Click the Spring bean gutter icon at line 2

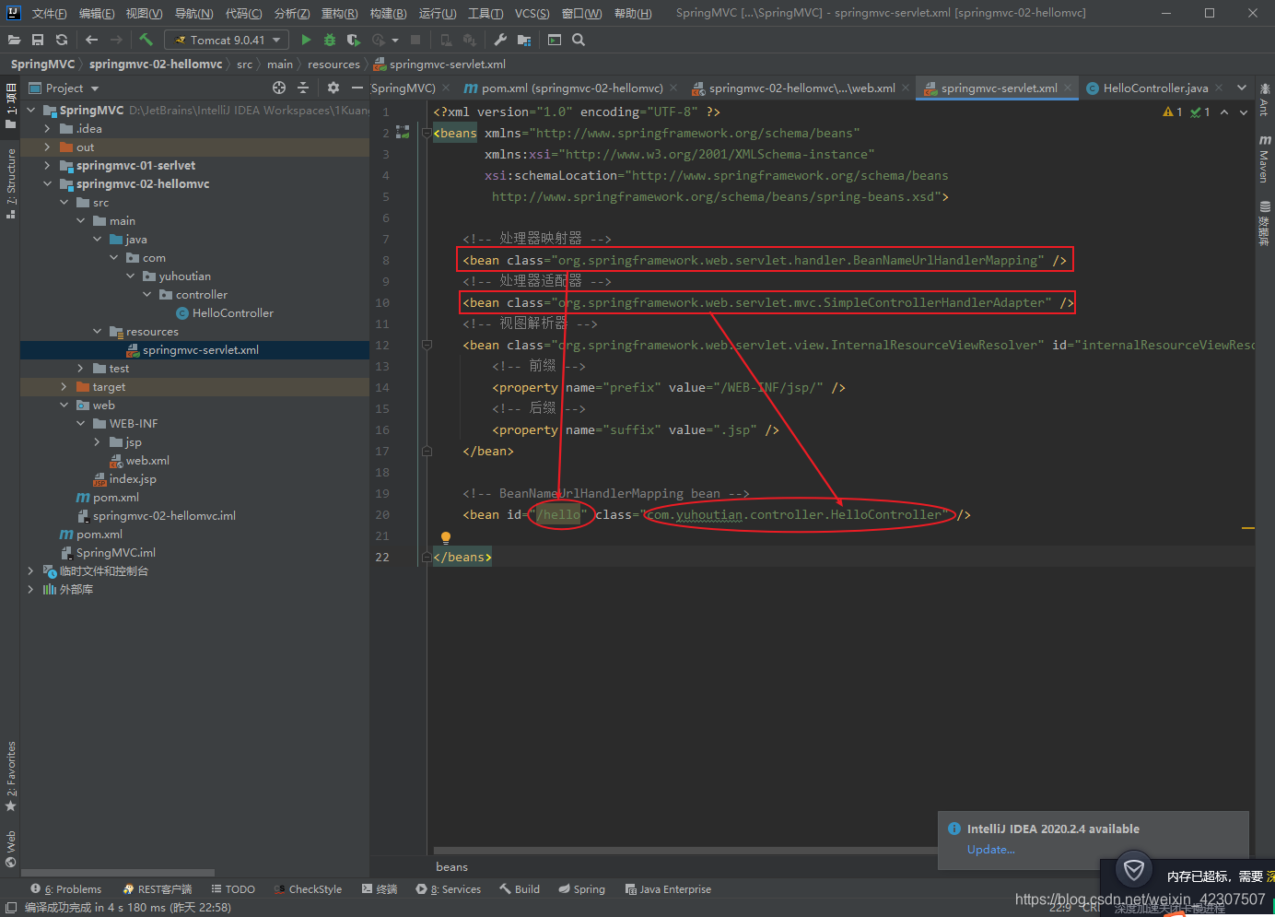(x=403, y=133)
